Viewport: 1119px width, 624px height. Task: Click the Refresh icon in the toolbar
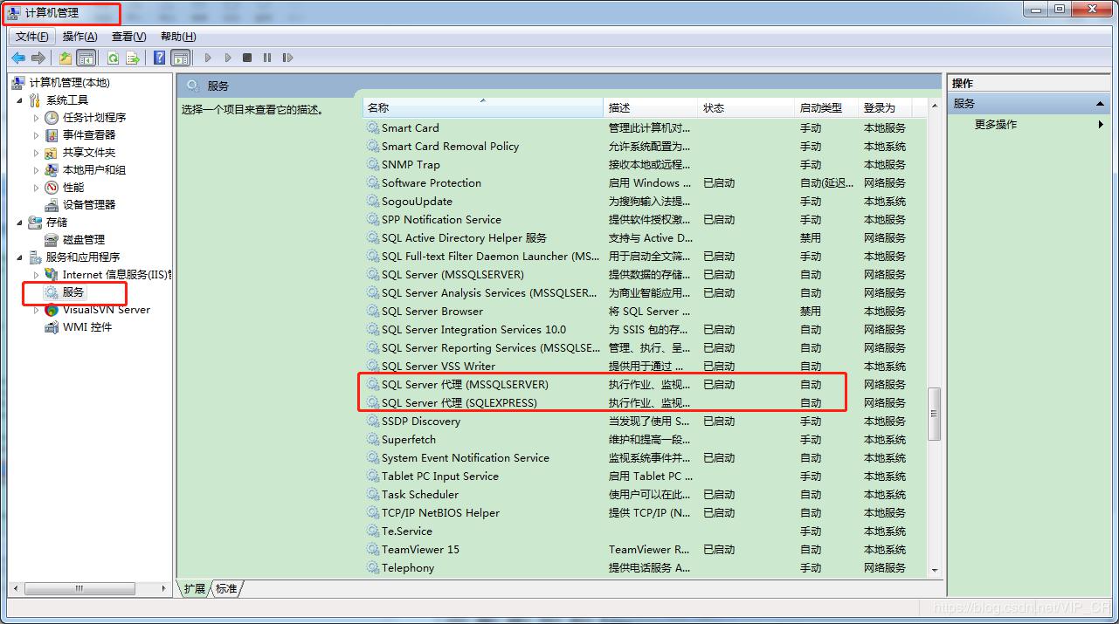(x=114, y=58)
